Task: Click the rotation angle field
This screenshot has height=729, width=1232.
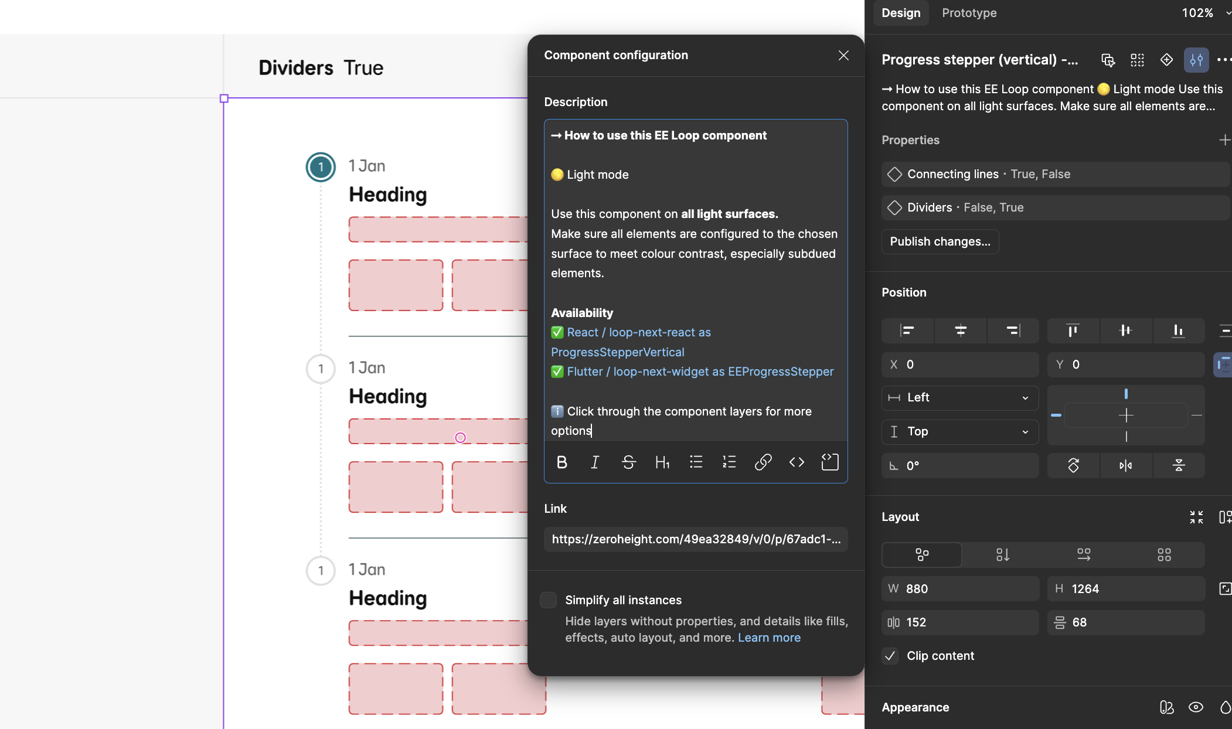Action: [x=960, y=465]
